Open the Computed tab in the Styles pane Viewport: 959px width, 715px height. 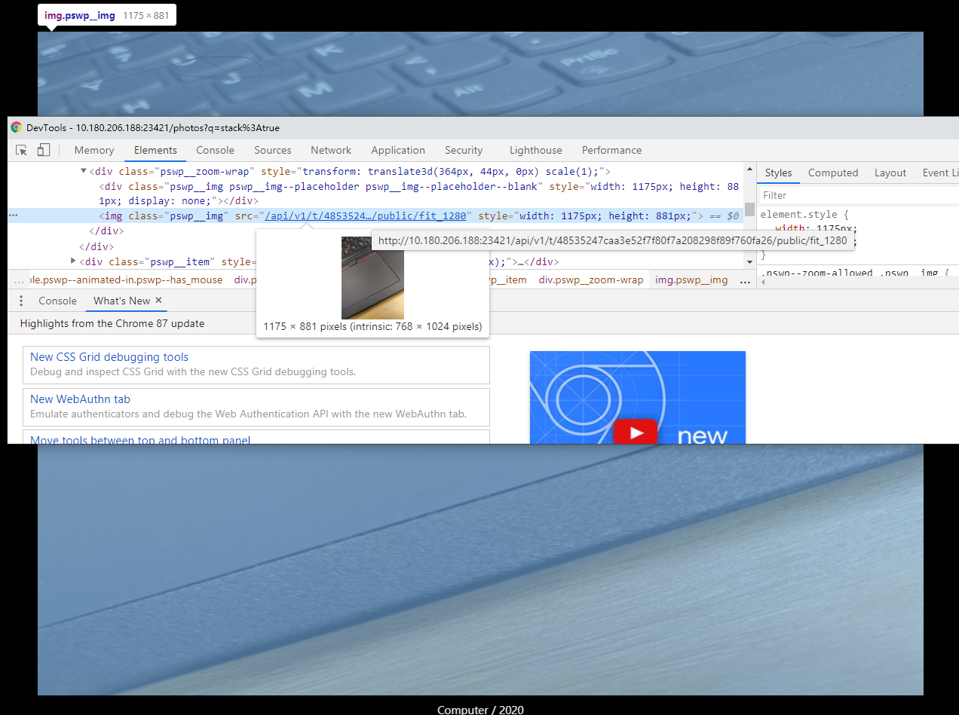click(x=832, y=173)
